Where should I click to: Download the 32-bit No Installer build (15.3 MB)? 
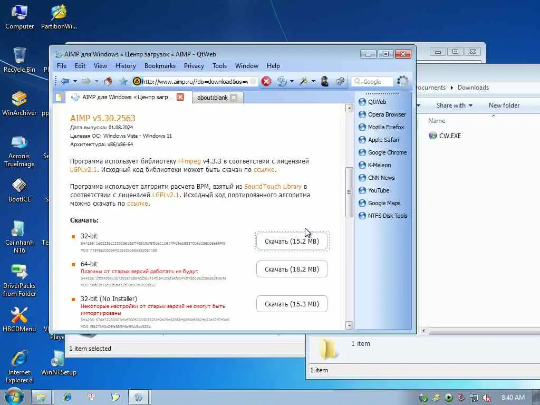(292, 304)
